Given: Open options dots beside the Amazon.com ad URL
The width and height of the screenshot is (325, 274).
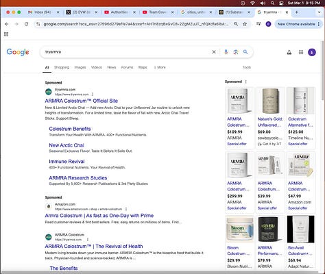Looking at the screenshot, I should tap(126, 209).
